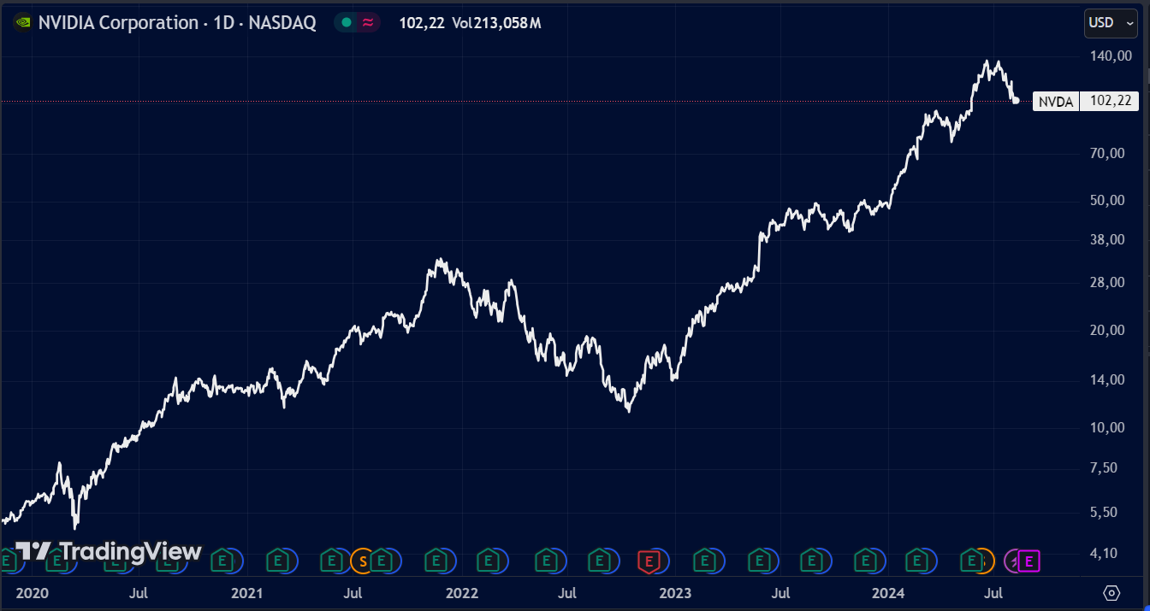Click the NVDA price scale label
Image resolution: width=1150 pixels, height=611 pixels.
[1056, 102]
